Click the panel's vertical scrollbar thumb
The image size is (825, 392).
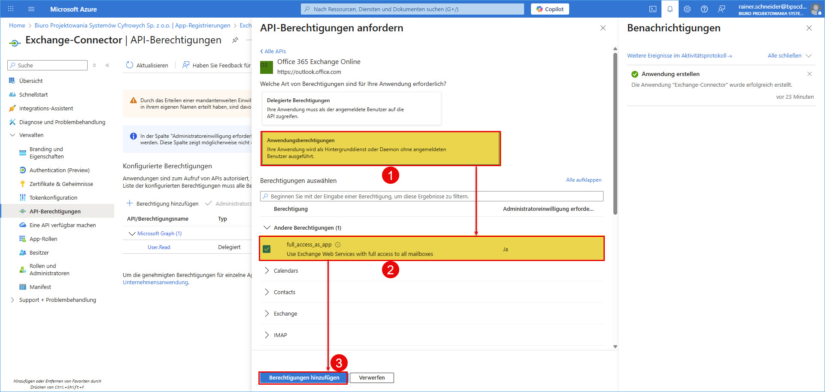point(615,133)
